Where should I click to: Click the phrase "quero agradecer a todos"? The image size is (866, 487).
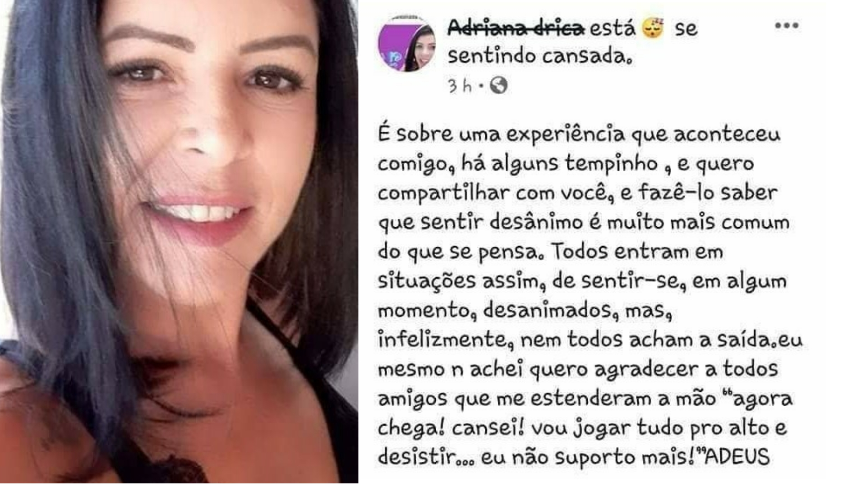tap(654, 370)
